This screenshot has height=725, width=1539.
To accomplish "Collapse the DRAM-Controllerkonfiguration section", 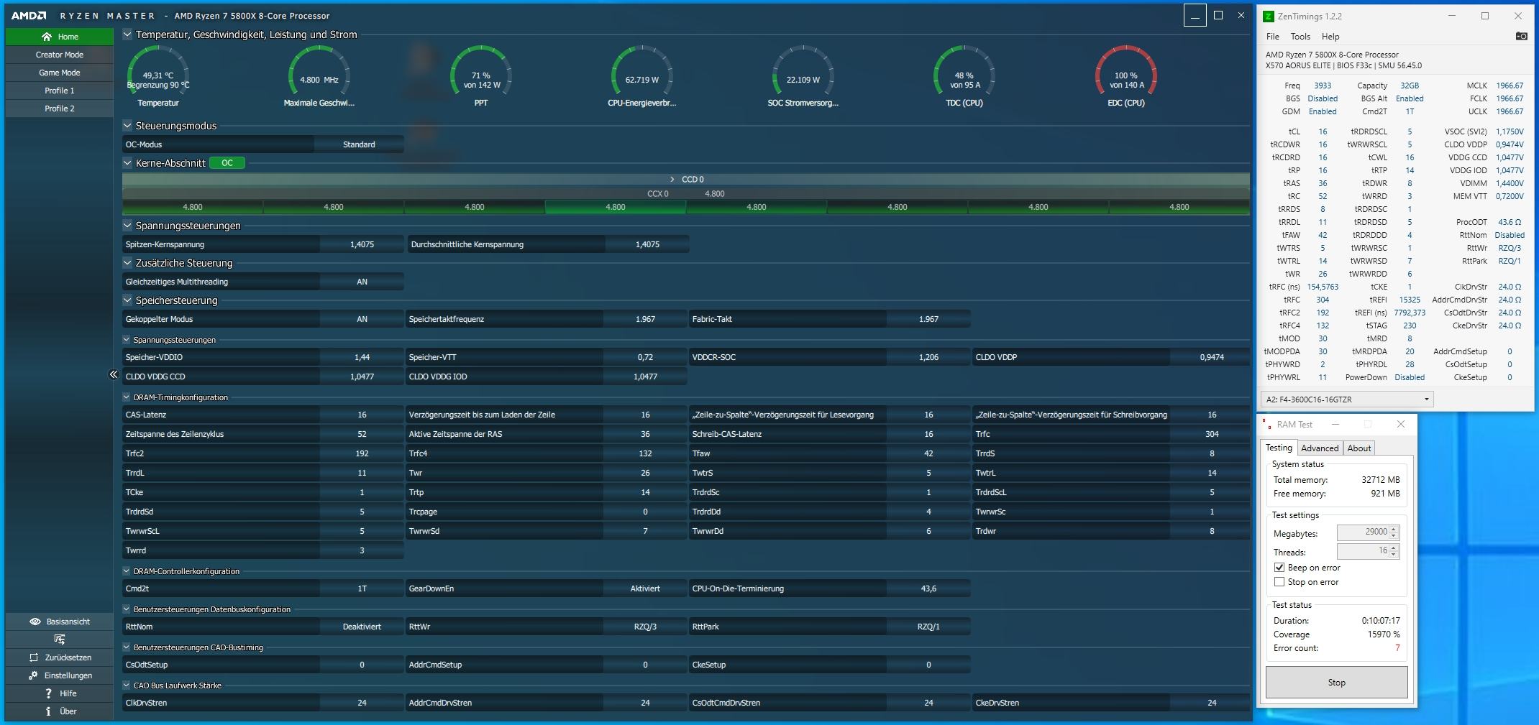I will coord(127,571).
